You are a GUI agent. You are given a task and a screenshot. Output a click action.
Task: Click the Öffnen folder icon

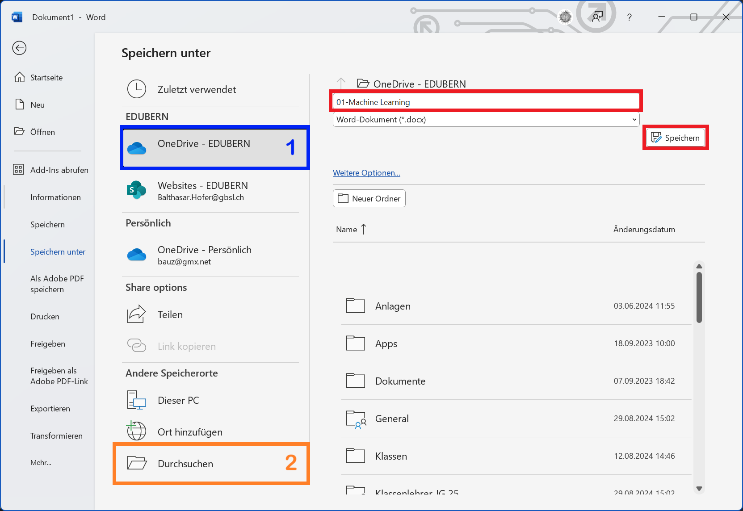coord(19,131)
